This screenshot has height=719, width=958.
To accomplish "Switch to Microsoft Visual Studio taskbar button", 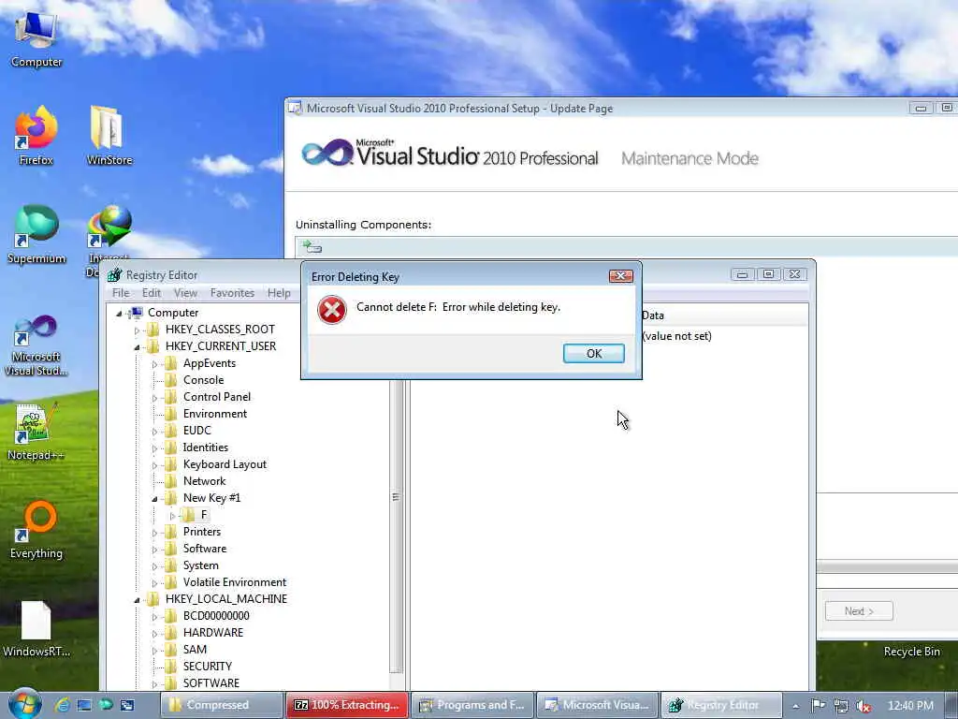I will [598, 705].
